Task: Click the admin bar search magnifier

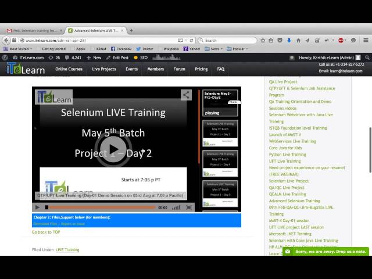Action: coord(367,58)
